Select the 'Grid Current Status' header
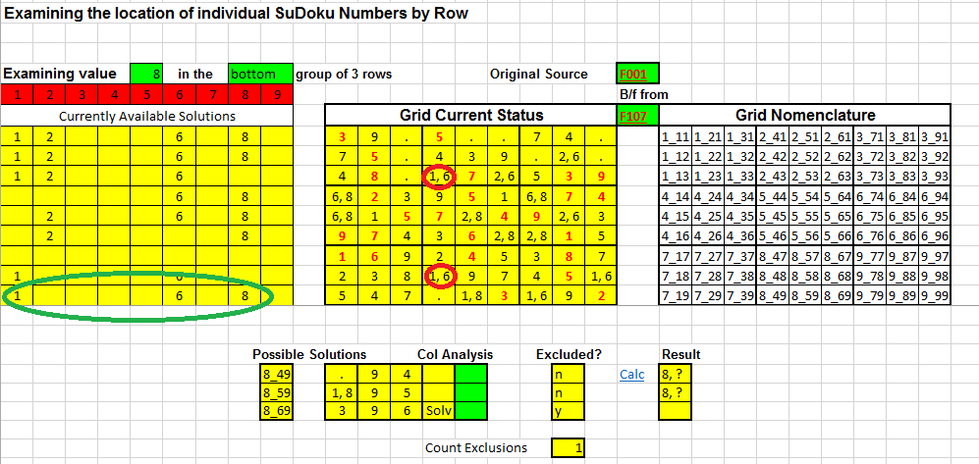The image size is (979, 464). [x=470, y=116]
